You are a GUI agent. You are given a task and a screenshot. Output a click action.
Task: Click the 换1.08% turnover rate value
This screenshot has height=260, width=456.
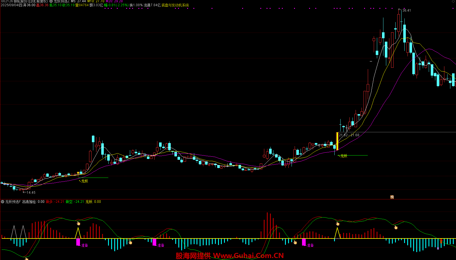136,5
